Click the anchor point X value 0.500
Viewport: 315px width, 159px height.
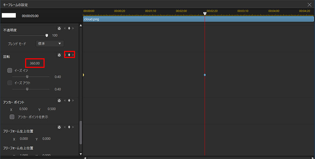tap(23, 109)
